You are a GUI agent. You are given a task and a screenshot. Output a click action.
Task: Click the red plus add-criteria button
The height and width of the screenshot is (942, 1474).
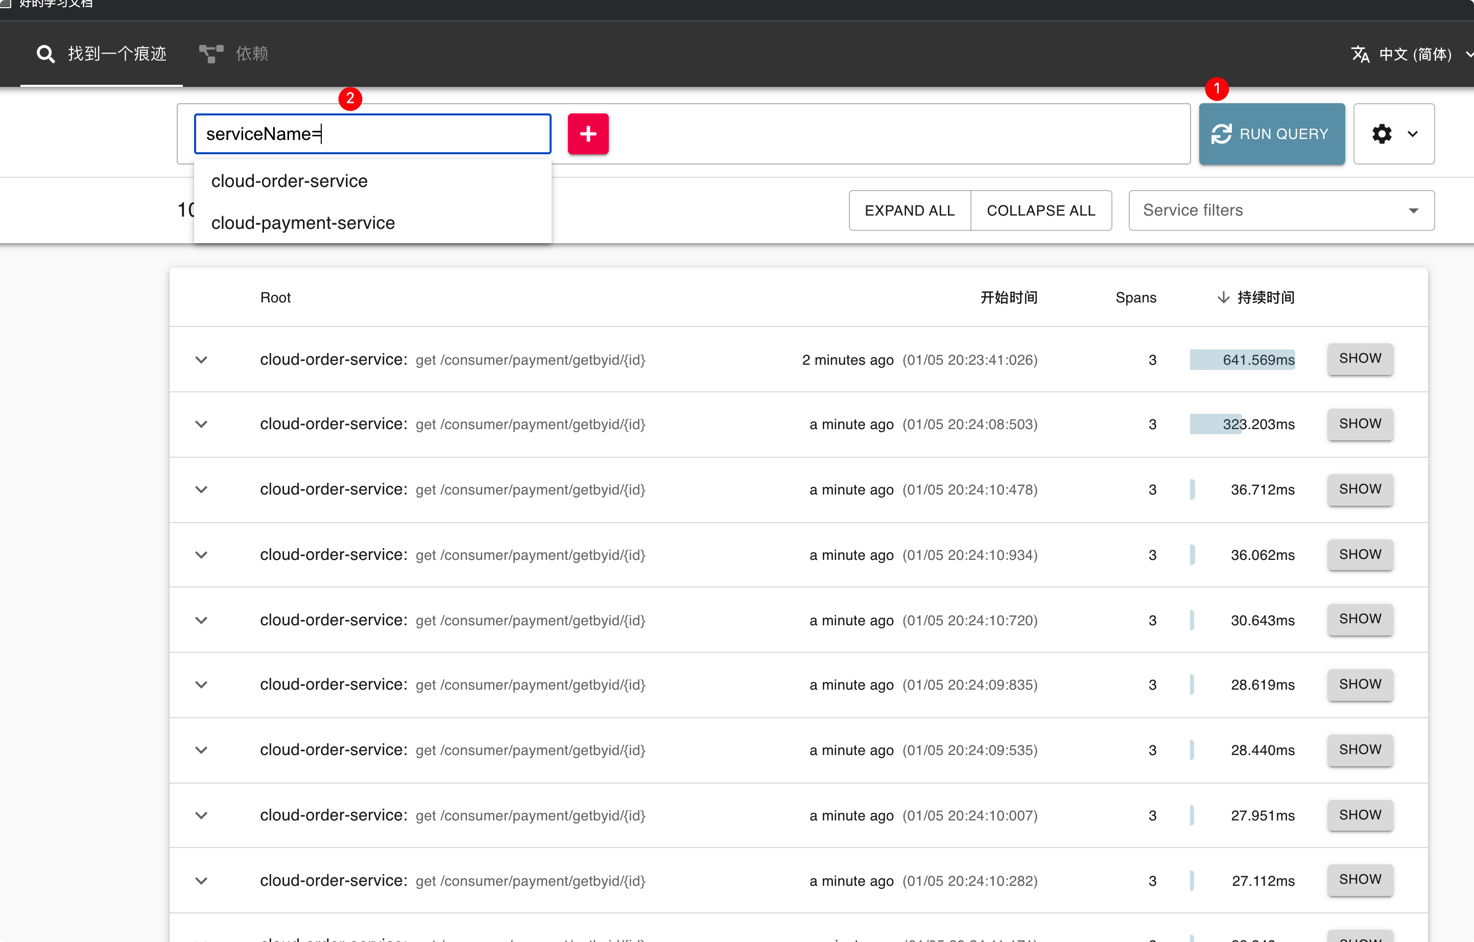click(x=588, y=133)
